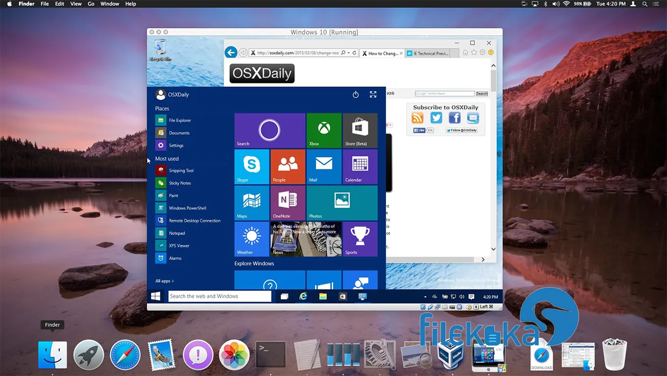Screen dimensions: 667x376
Task: Expand All apps list
Action: tap(165, 281)
